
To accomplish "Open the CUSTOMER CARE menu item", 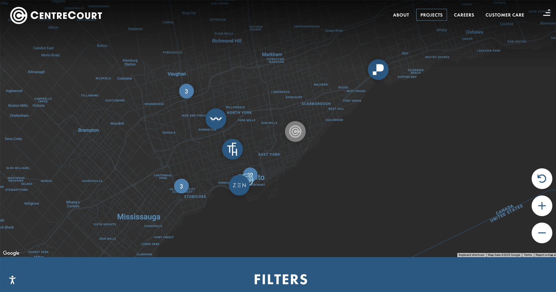I will 505,15.
